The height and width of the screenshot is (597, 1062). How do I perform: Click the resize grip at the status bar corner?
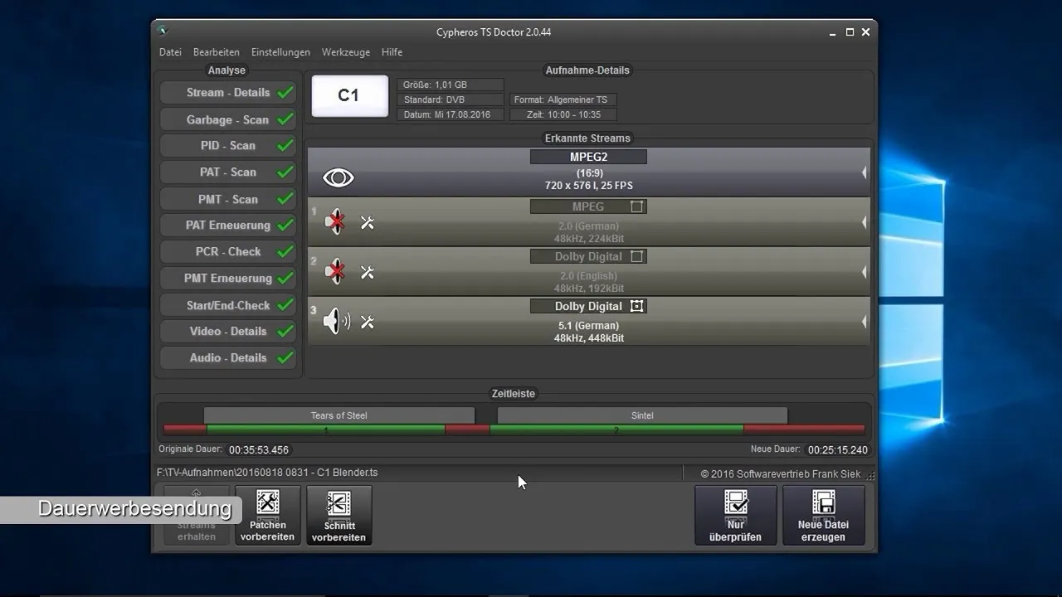[x=870, y=475]
